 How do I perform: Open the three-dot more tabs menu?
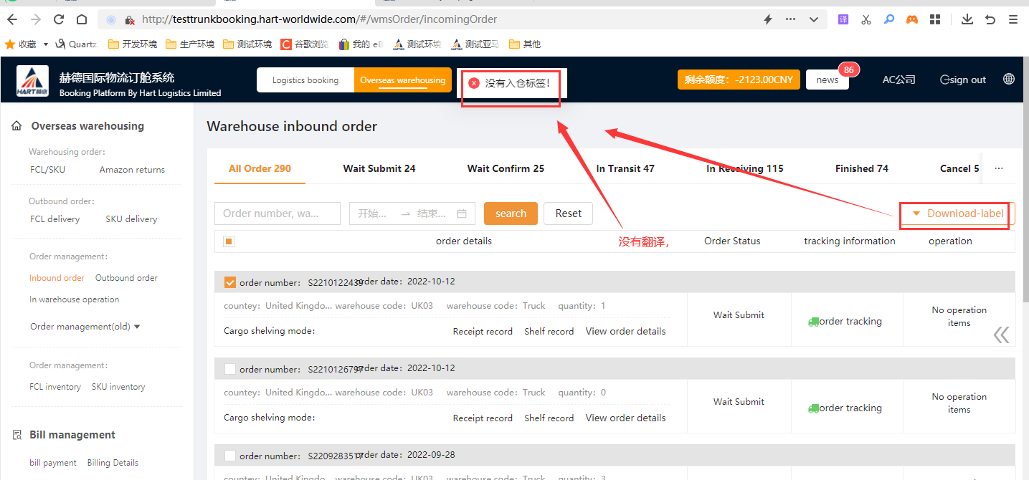point(999,168)
